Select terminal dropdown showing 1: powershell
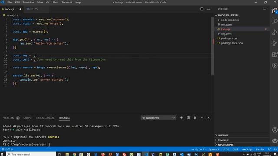The height and width of the screenshot is (156, 278). coord(159,118)
